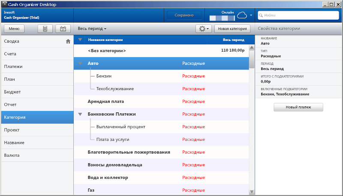The height and width of the screenshot is (196, 343).
Task: Click the Весь период property value
Action: tap(272, 69)
